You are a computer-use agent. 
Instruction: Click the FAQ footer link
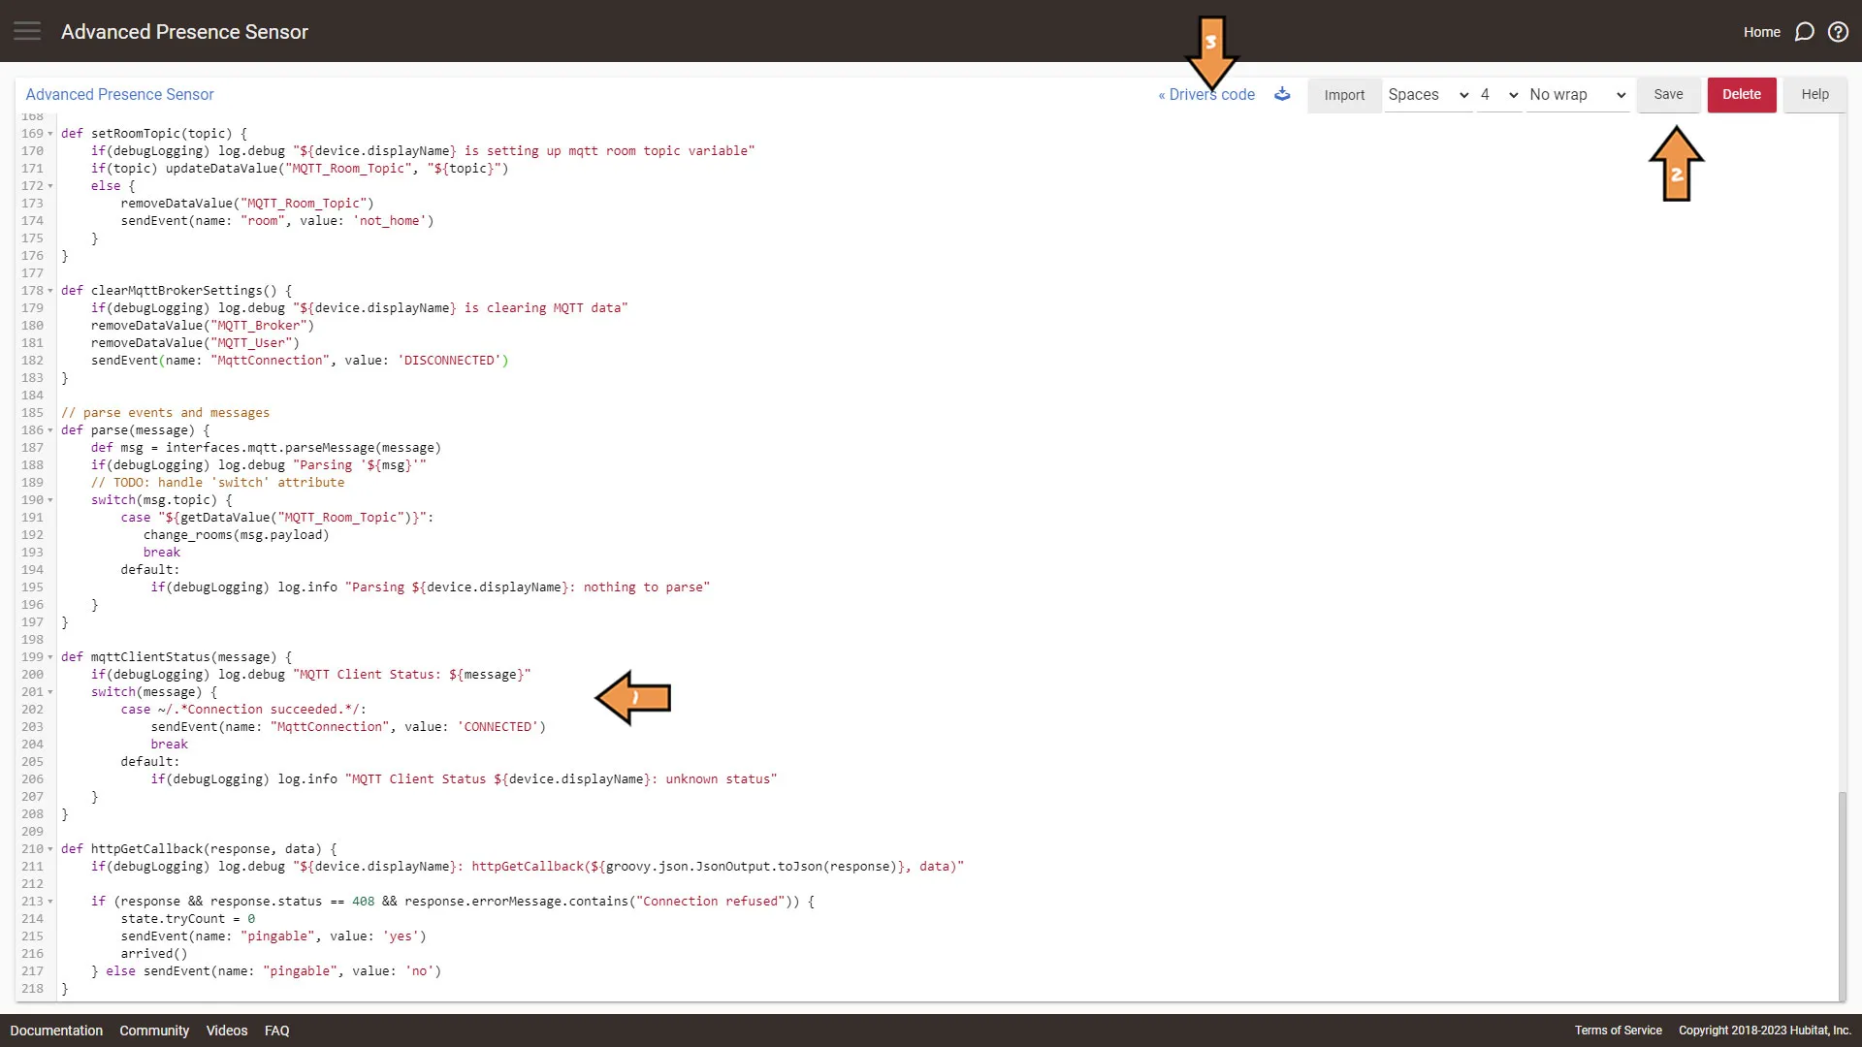(276, 1031)
